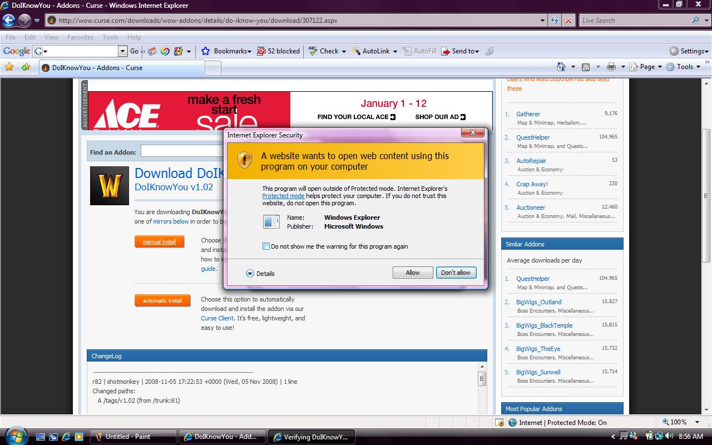This screenshot has width=712, height=445.
Task: Click the Send to icon on Google toolbar
Action: point(446,51)
